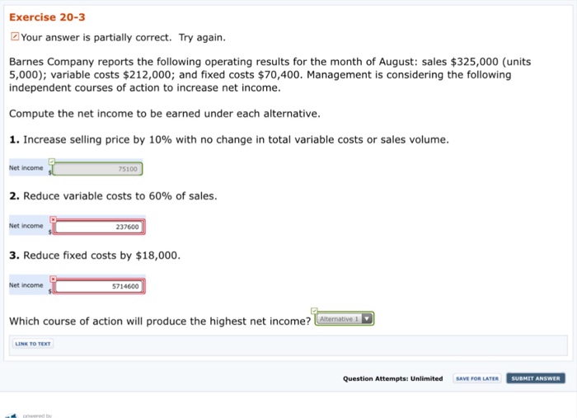Click the Net income label for alternative 1
Image resolution: width=577 pixels, height=418 pixels.
tap(26, 168)
